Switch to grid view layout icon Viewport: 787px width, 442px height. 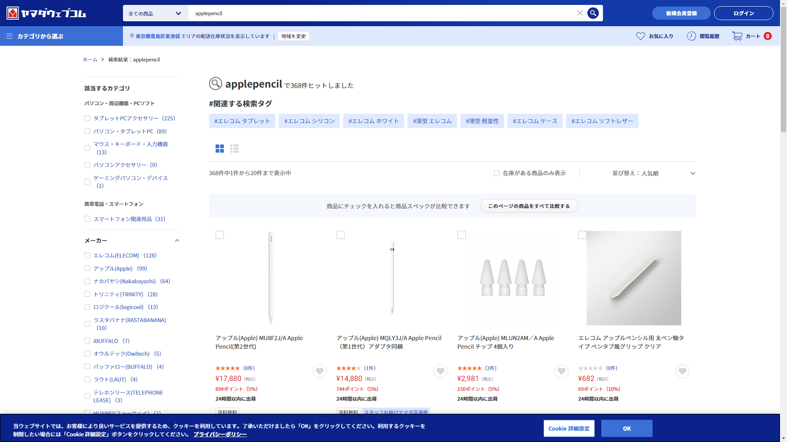point(220,149)
